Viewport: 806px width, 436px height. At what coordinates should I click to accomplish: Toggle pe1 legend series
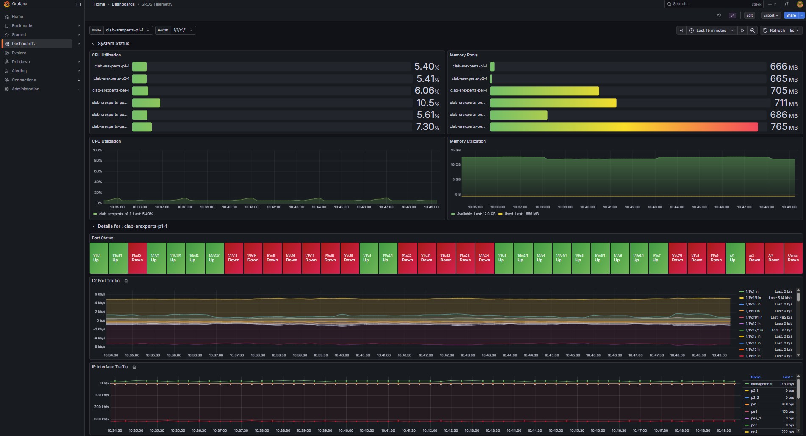[x=754, y=405]
